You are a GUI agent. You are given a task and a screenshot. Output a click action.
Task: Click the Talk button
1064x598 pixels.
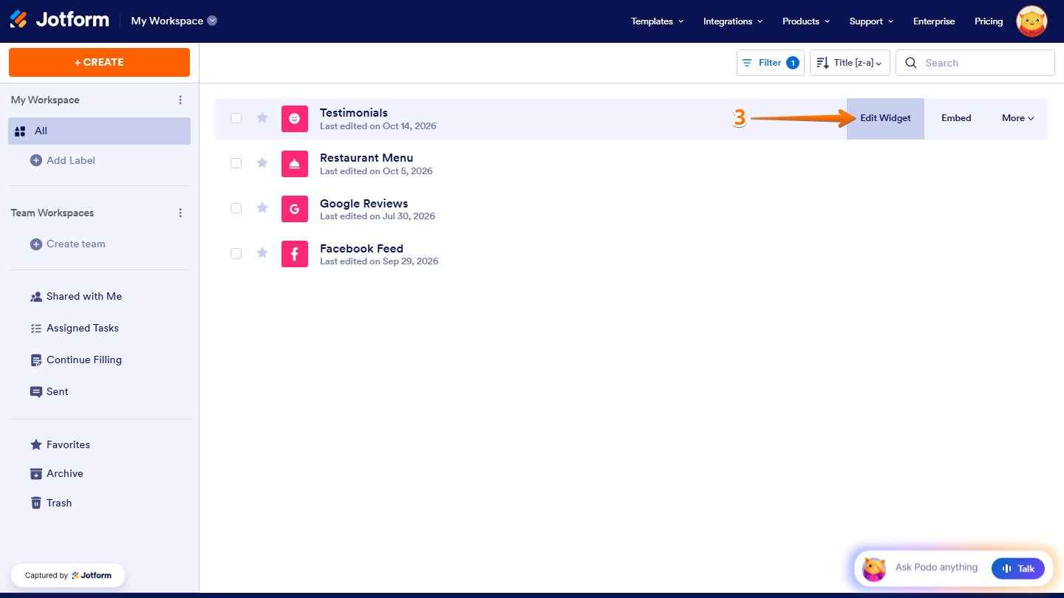(x=1018, y=568)
